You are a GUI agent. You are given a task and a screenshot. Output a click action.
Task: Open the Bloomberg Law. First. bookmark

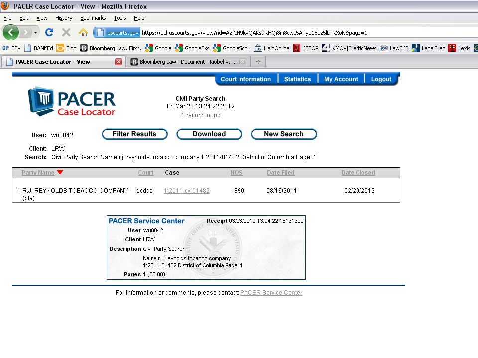click(111, 48)
